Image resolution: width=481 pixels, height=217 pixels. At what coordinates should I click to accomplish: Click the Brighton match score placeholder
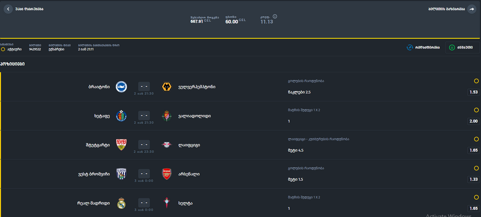144,86
